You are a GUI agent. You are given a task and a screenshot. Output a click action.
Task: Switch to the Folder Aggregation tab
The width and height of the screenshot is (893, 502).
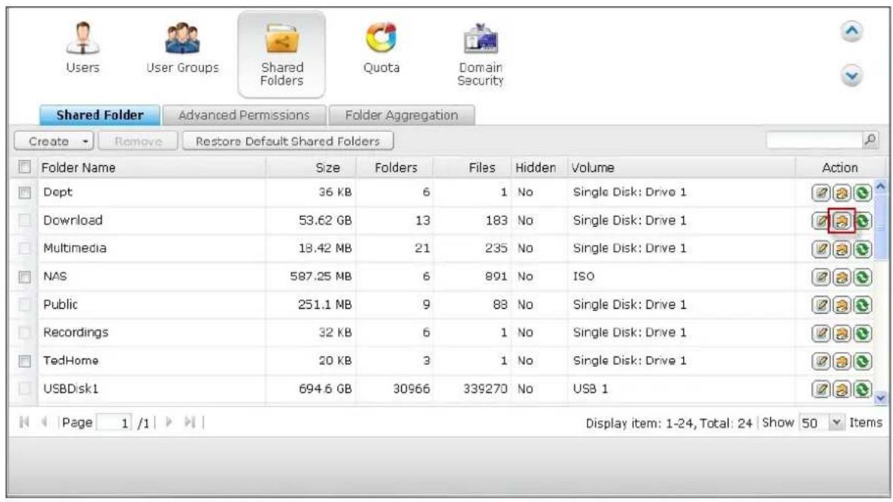coord(402,115)
